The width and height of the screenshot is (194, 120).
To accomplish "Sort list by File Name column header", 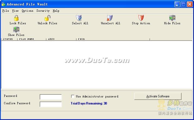I will [x=31, y=39].
